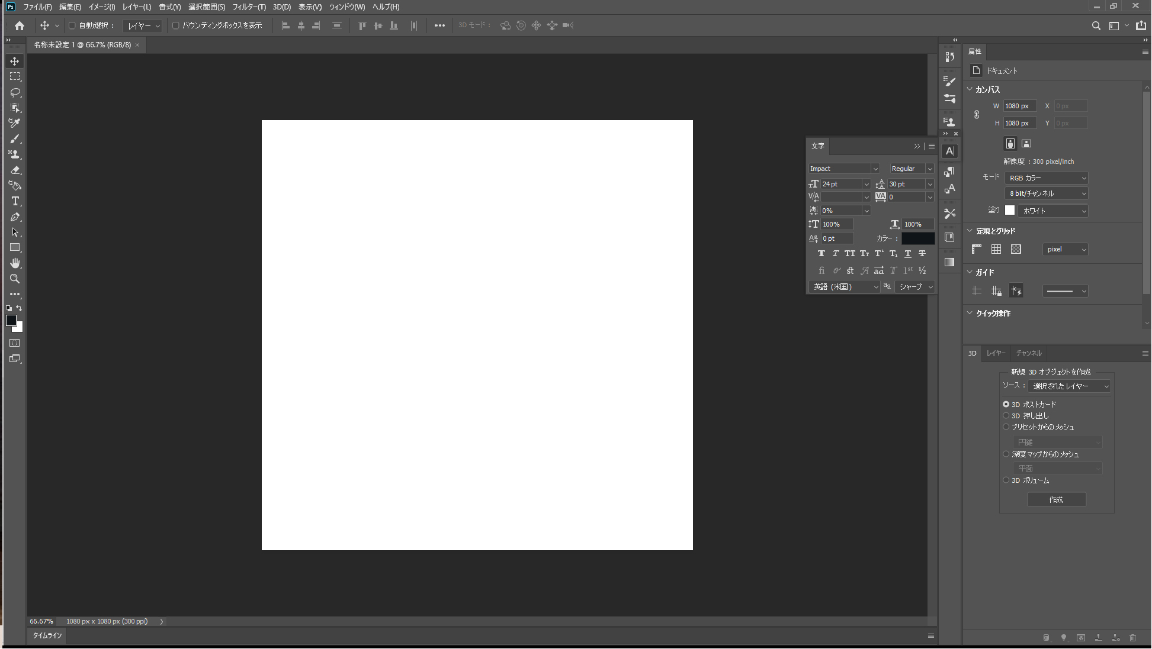
Task: Activate the Zoom tool in toolbar
Action: pos(15,279)
